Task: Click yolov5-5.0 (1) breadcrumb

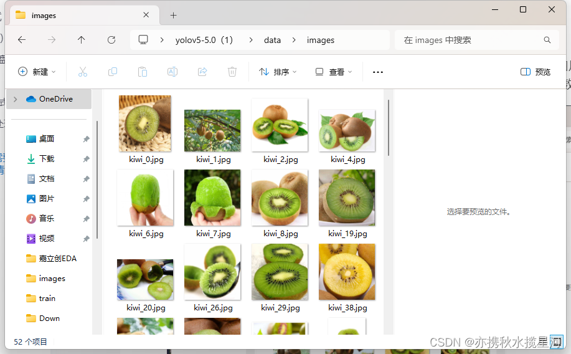Action: (x=204, y=40)
